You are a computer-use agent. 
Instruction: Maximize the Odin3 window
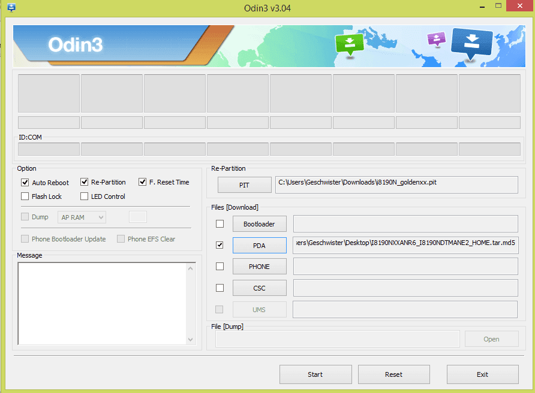tap(498, 6)
